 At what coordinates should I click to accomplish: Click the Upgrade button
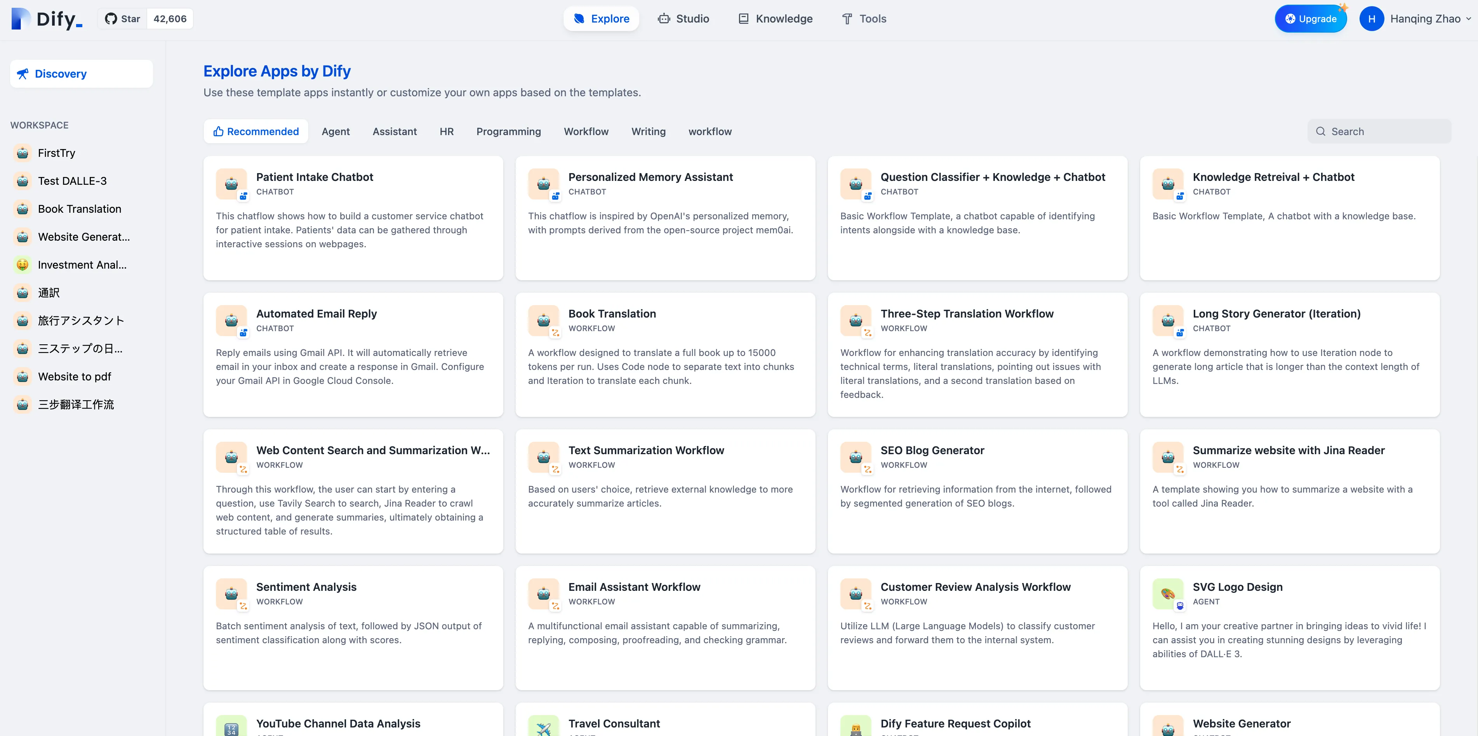(x=1311, y=19)
